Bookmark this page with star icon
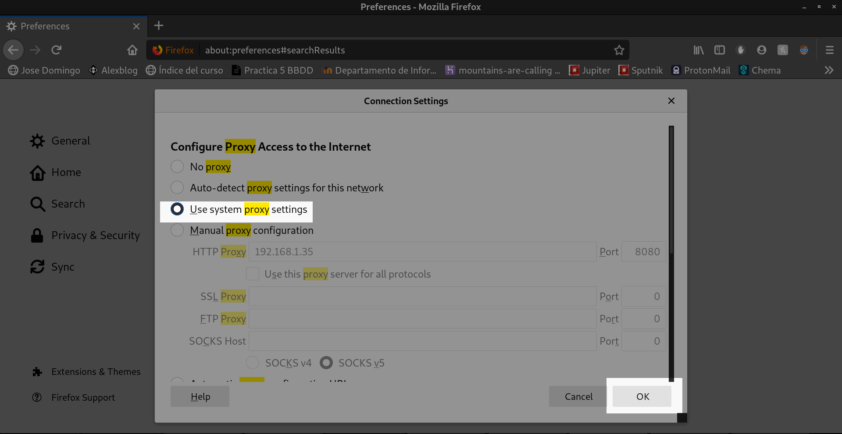The width and height of the screenshot is (842, 434). (619, 50)
